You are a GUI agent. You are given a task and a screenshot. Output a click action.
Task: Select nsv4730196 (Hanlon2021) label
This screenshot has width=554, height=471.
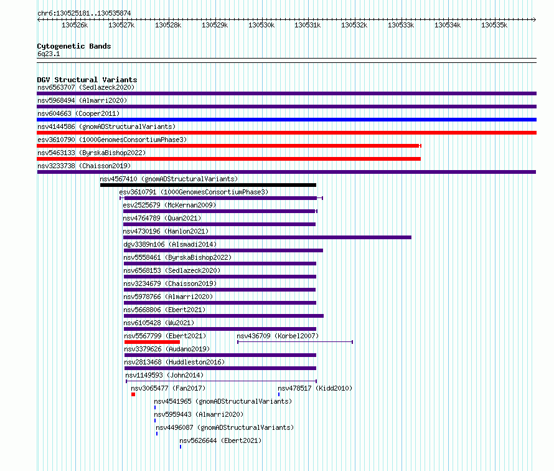(166, 231)
